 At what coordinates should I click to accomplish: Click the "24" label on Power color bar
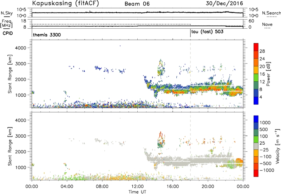262,59
